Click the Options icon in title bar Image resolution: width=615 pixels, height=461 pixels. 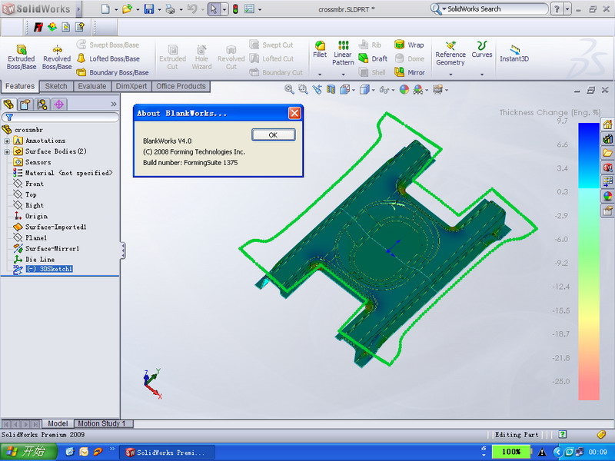249,8
